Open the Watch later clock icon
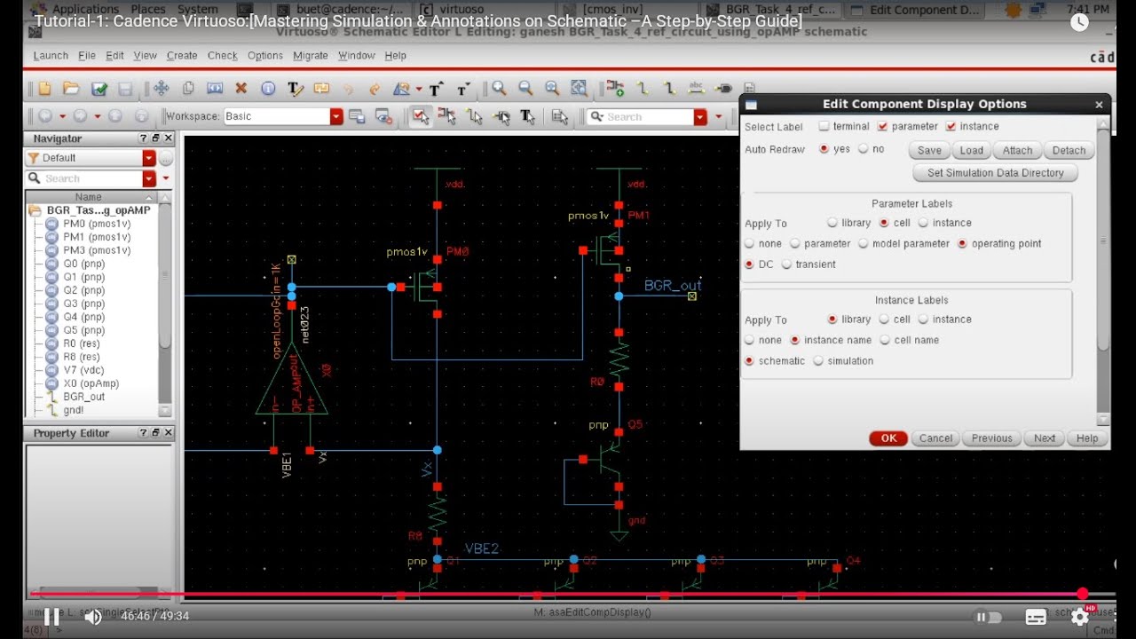 coord(1079,22)
